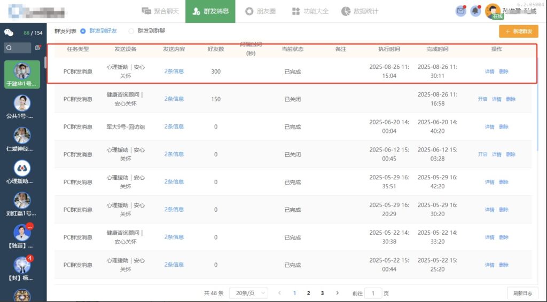The width and height of the screenshot is (547, 302).
Task: Open the 20条/页 page size dropdown
Action: point(248,293)
